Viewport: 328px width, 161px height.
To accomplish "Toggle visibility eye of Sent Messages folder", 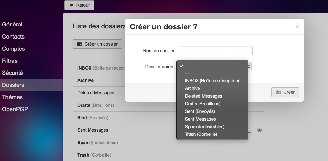I will (259, 130).
